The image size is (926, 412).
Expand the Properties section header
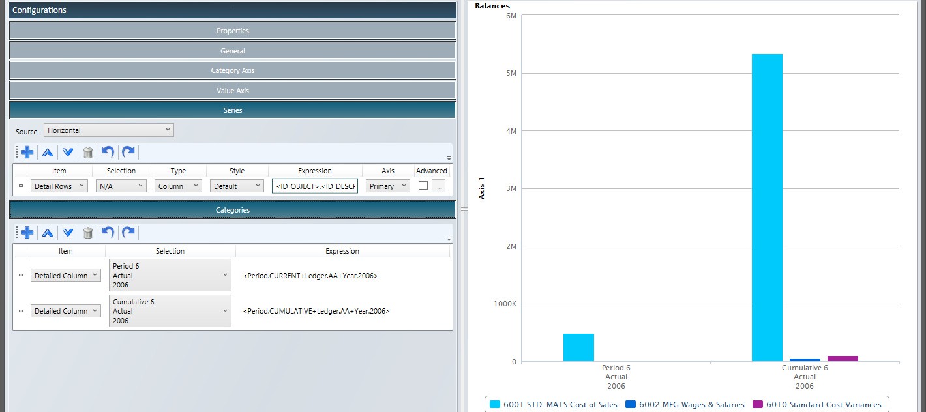(x=233, y=31)
